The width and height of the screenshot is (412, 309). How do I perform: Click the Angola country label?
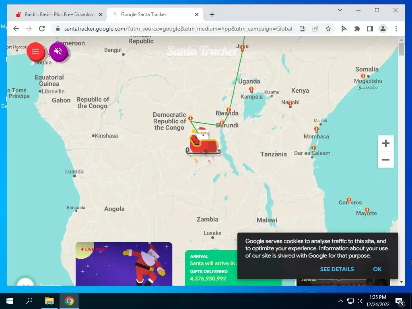(x=114, y=209)
